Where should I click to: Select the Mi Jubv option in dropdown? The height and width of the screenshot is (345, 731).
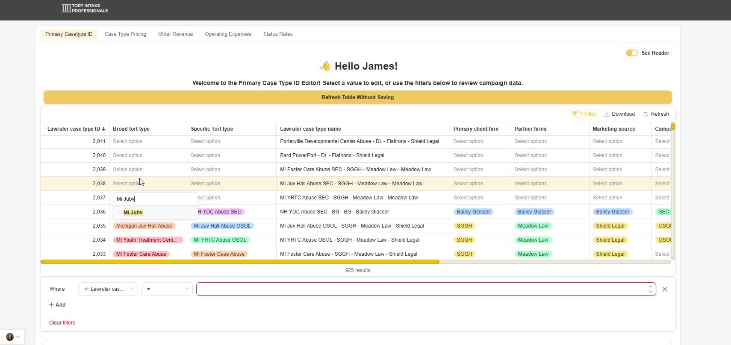[x=133, y=213]
